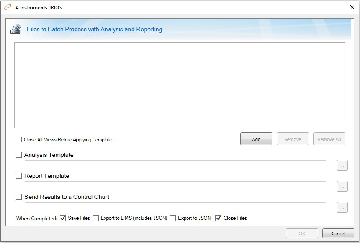Focus the Control Chart path field

(x=175, y=207)
